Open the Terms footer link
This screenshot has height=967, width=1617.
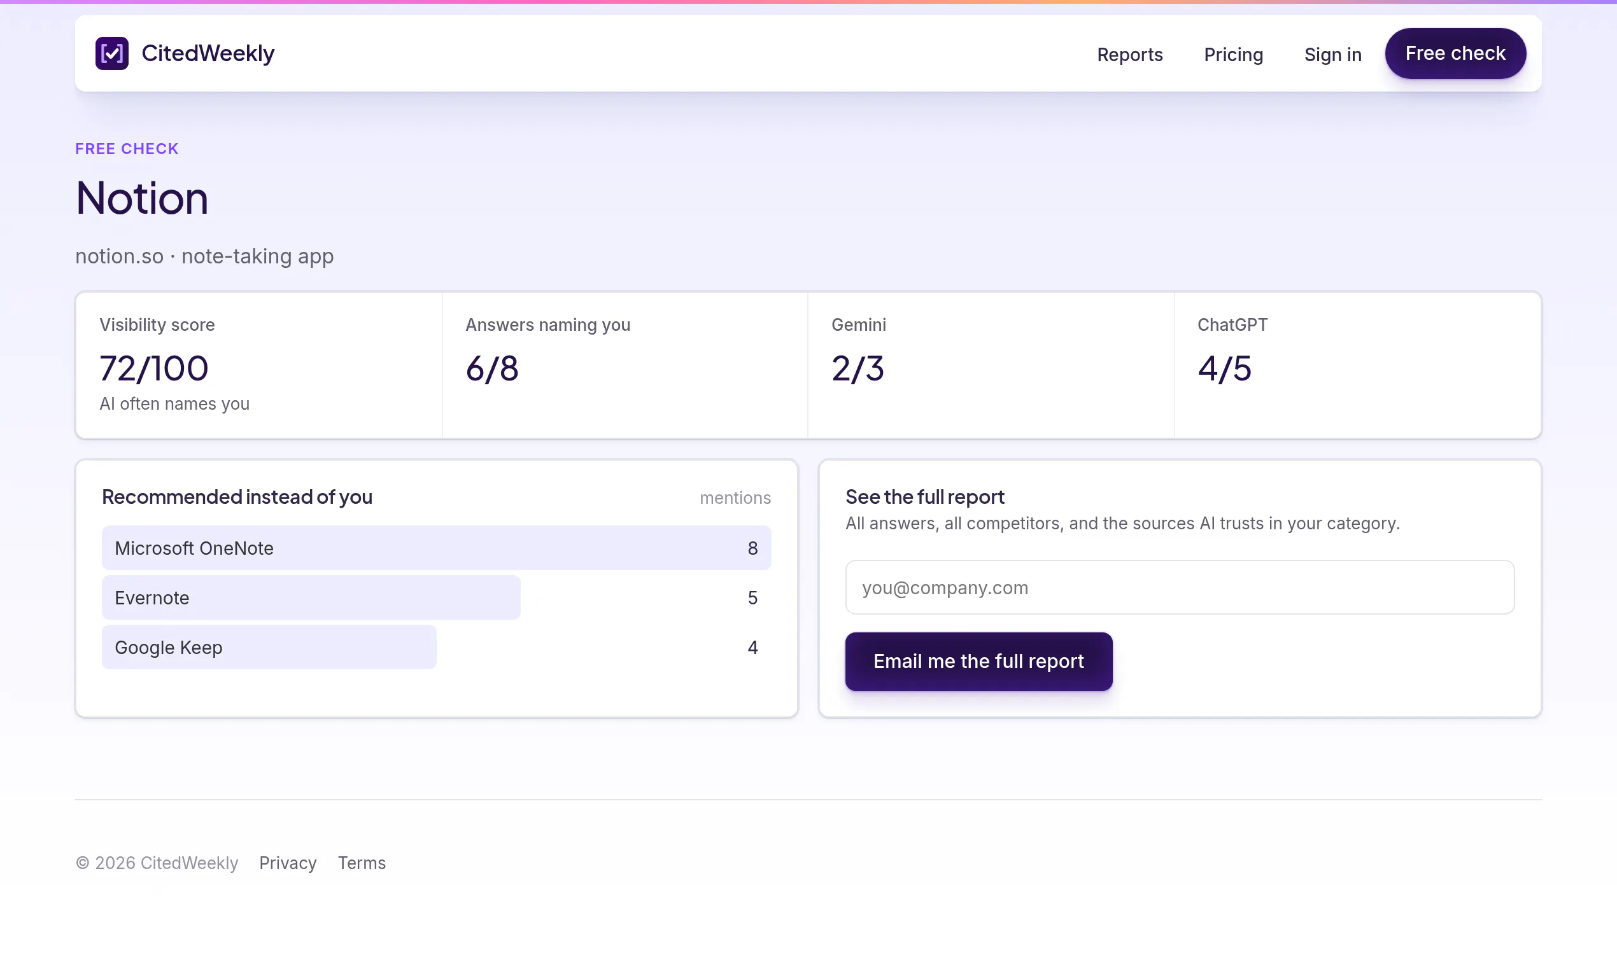coord(361,863)
